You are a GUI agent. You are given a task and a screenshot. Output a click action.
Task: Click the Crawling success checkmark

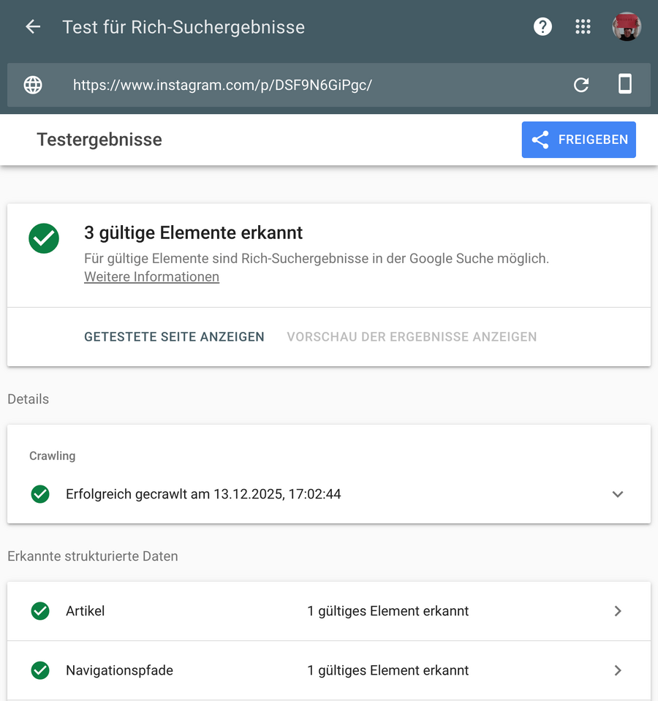pyautogui.click(x=40, y=494)
